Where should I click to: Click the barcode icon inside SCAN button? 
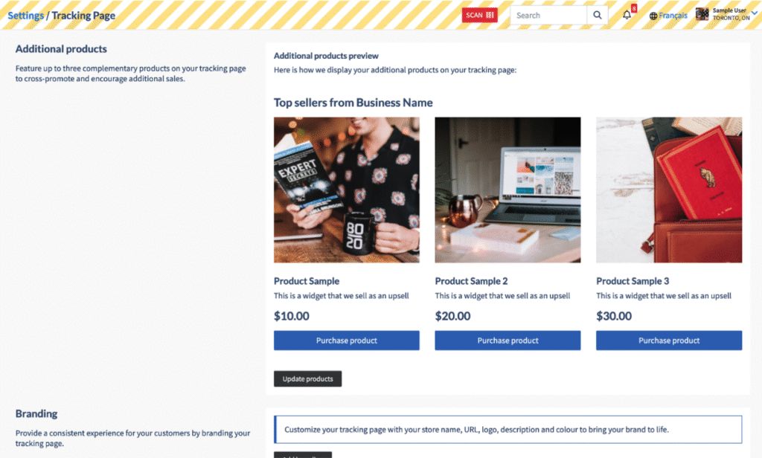tap(490, 15)
